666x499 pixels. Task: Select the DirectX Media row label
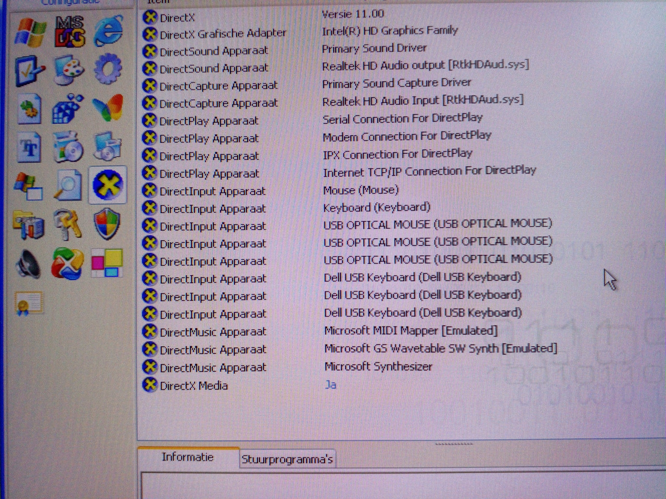[194, 386]
